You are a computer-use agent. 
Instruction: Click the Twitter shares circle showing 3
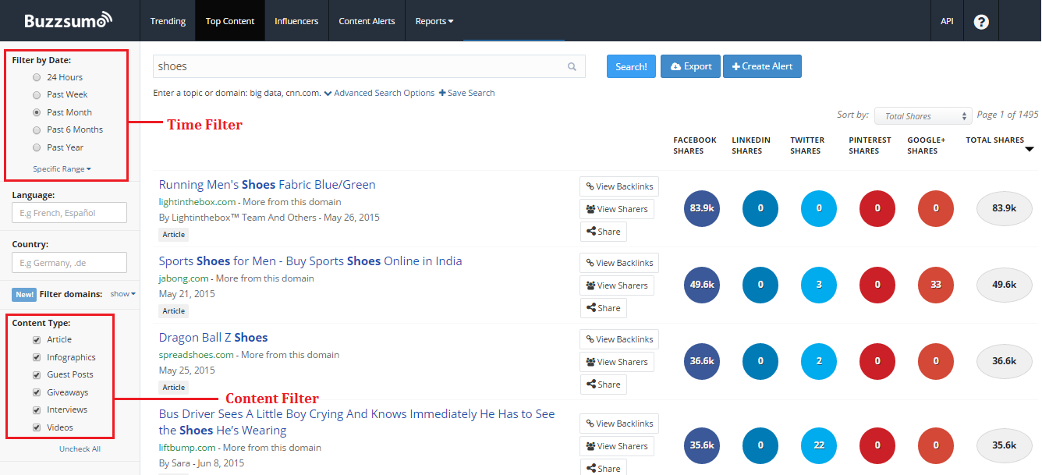point(819,285)
